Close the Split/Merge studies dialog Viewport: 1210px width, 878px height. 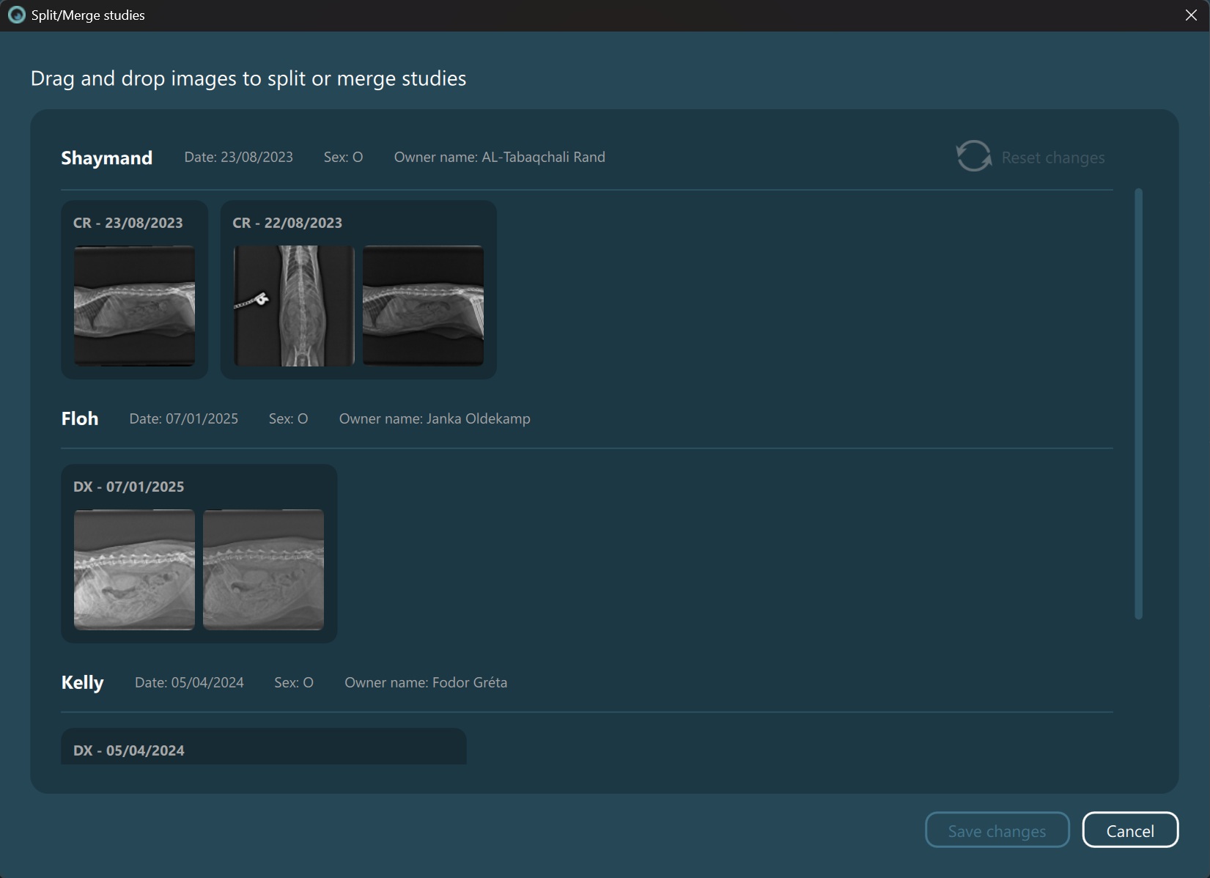(1191, 15)
